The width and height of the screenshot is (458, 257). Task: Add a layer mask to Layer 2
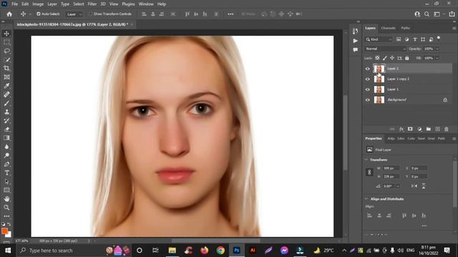(x=410, y=129)
